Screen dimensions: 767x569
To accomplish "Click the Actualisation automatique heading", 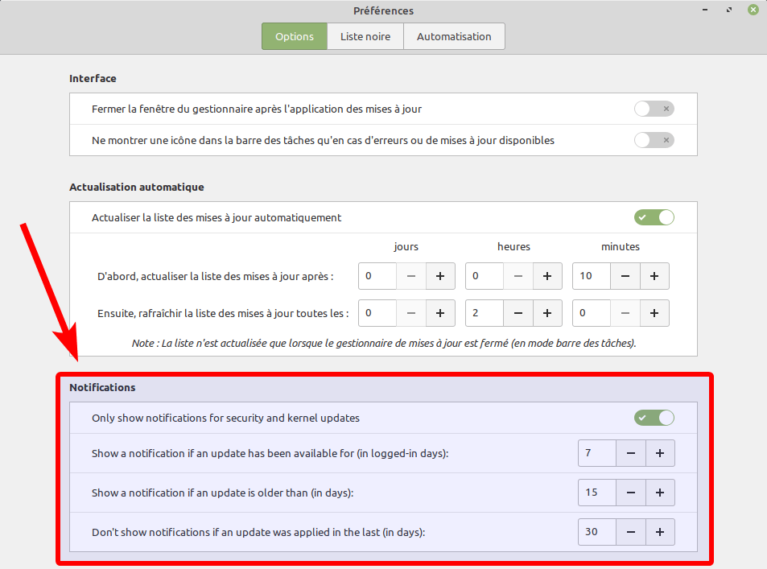I will pos(137,187).
